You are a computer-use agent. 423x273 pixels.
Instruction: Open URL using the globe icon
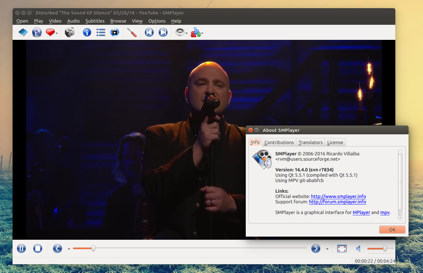[37, 32]
